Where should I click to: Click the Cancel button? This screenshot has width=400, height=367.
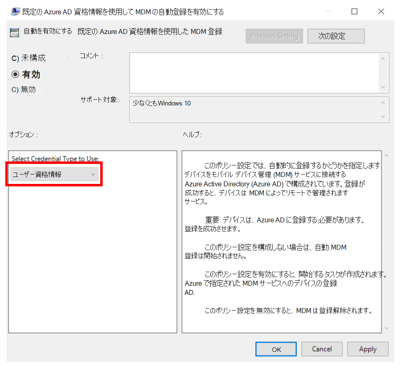(322, 349)
